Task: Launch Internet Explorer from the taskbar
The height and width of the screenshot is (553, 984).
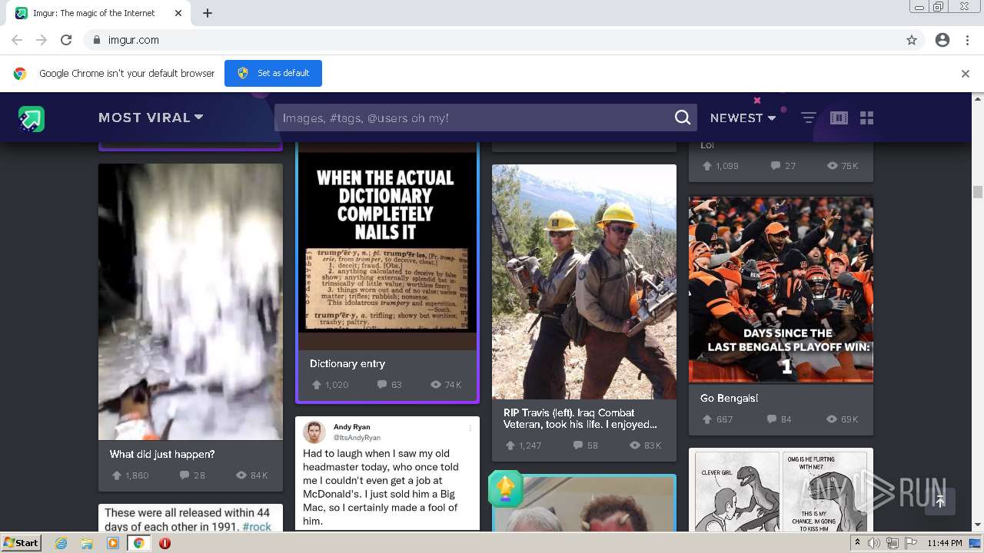Action: 61,543
